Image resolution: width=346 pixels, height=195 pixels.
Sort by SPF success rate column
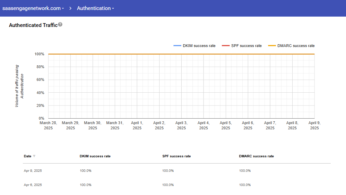176,156
